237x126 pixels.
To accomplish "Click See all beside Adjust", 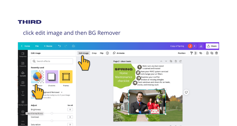I will (70, 105).
